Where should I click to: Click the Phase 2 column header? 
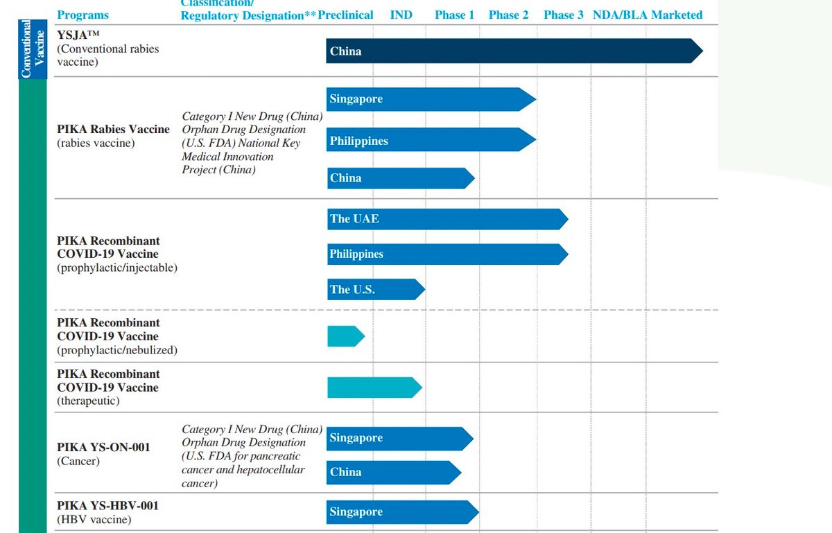[x=508, y=15]
